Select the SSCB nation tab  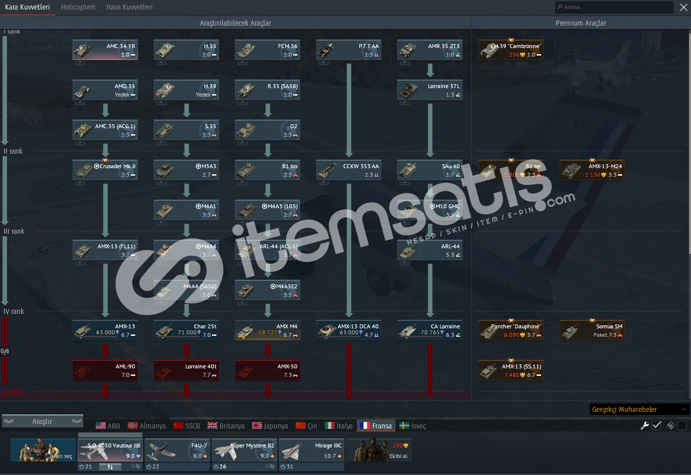(x=187, y=426)
